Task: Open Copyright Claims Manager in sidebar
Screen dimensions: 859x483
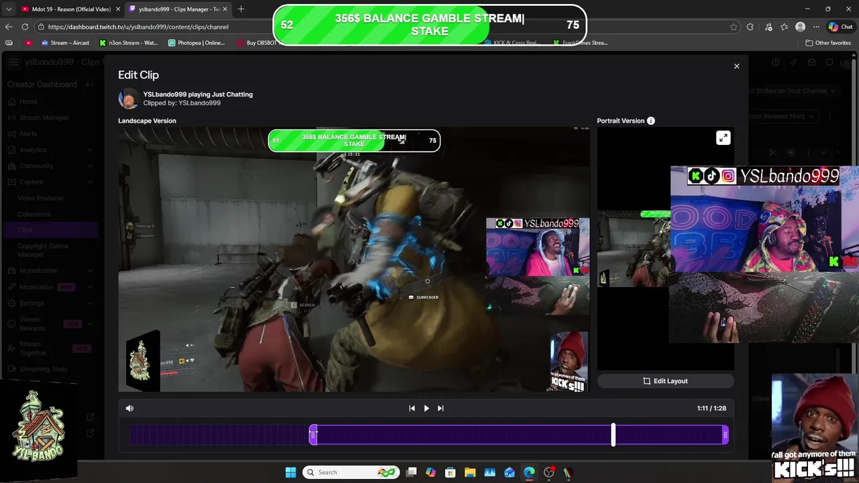Action: (x=43, y=250)
